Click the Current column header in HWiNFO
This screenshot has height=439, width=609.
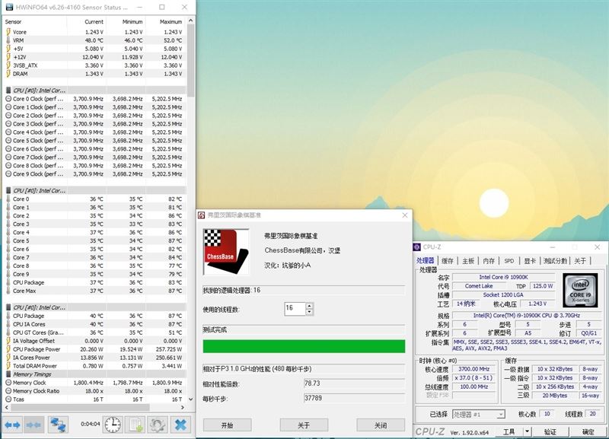86,22
